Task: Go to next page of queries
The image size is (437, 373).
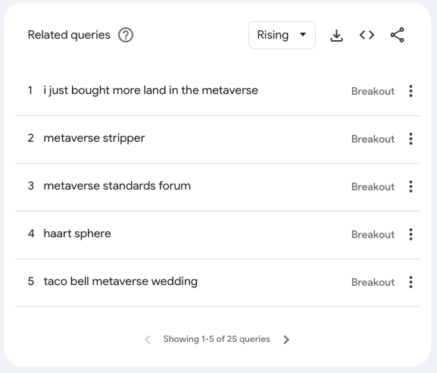Action: (x=286, y=339)
